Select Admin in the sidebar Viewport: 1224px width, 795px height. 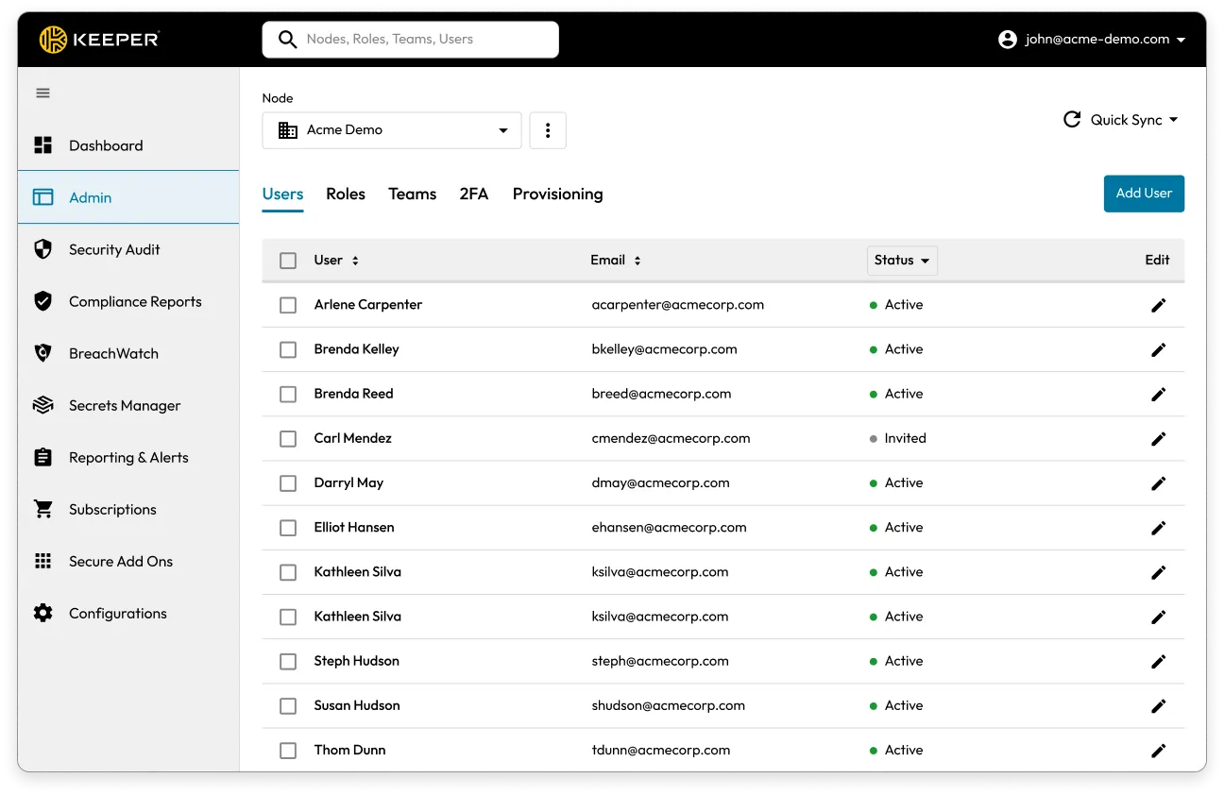click(128, 197)
